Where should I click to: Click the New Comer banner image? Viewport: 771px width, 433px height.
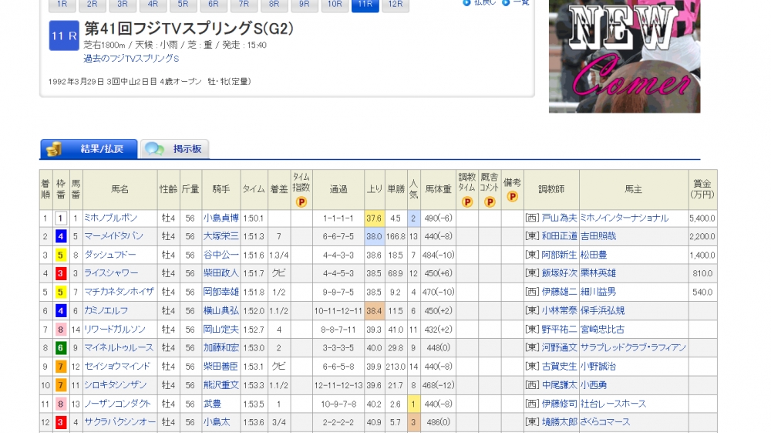tap(625, 56)
